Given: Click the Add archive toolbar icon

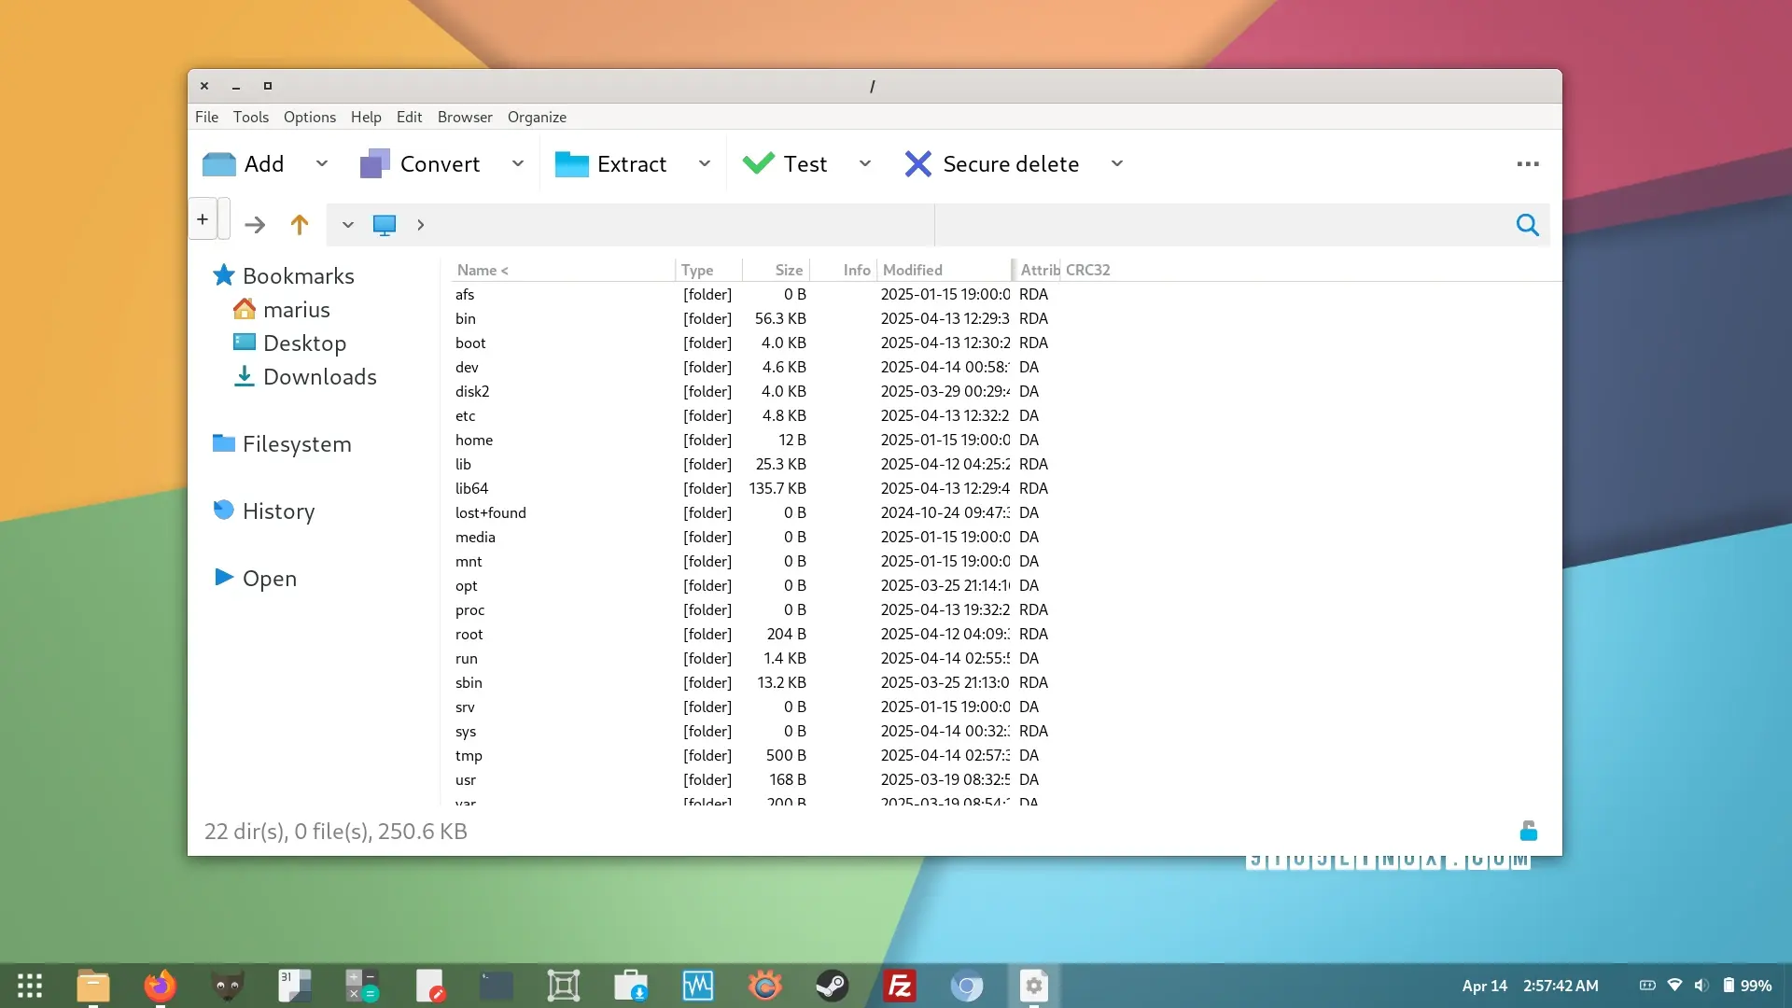Looking at the screenshot, I should tap(219, 164).
